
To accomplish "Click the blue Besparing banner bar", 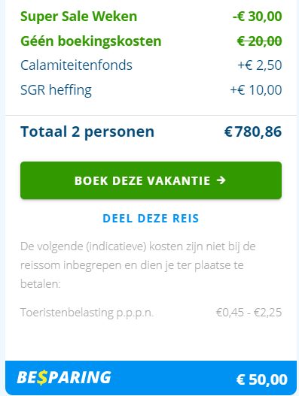I will (151, 378).
